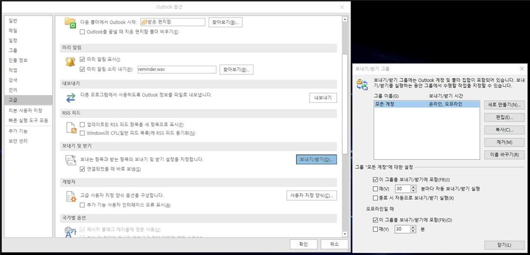Click 취소 in Outlook options

click(334, 244)
